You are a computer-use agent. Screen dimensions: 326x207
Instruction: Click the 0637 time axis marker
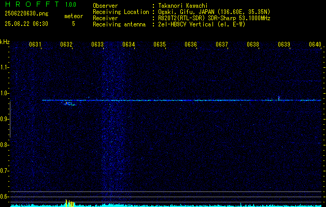pyautogui.click(x=222, y=44)
